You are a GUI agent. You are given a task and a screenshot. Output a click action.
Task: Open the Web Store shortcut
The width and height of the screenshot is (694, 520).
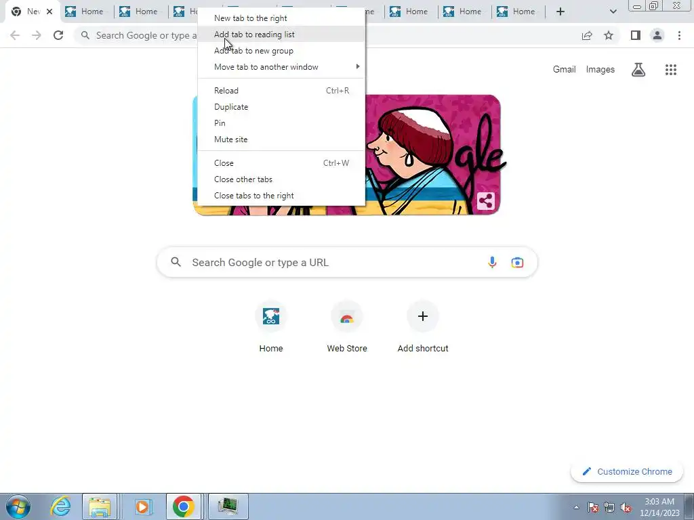pyautogui.click(x=347, y=327)
